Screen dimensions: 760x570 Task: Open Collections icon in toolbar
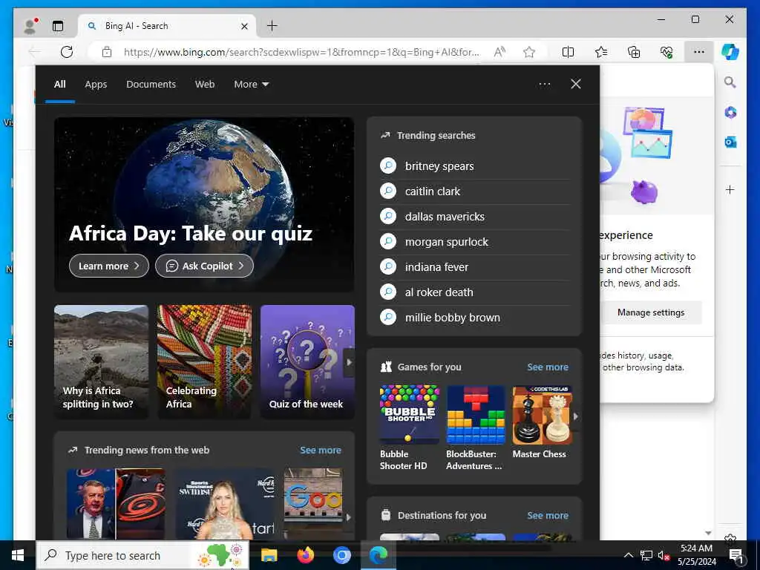tap(634, 52)
